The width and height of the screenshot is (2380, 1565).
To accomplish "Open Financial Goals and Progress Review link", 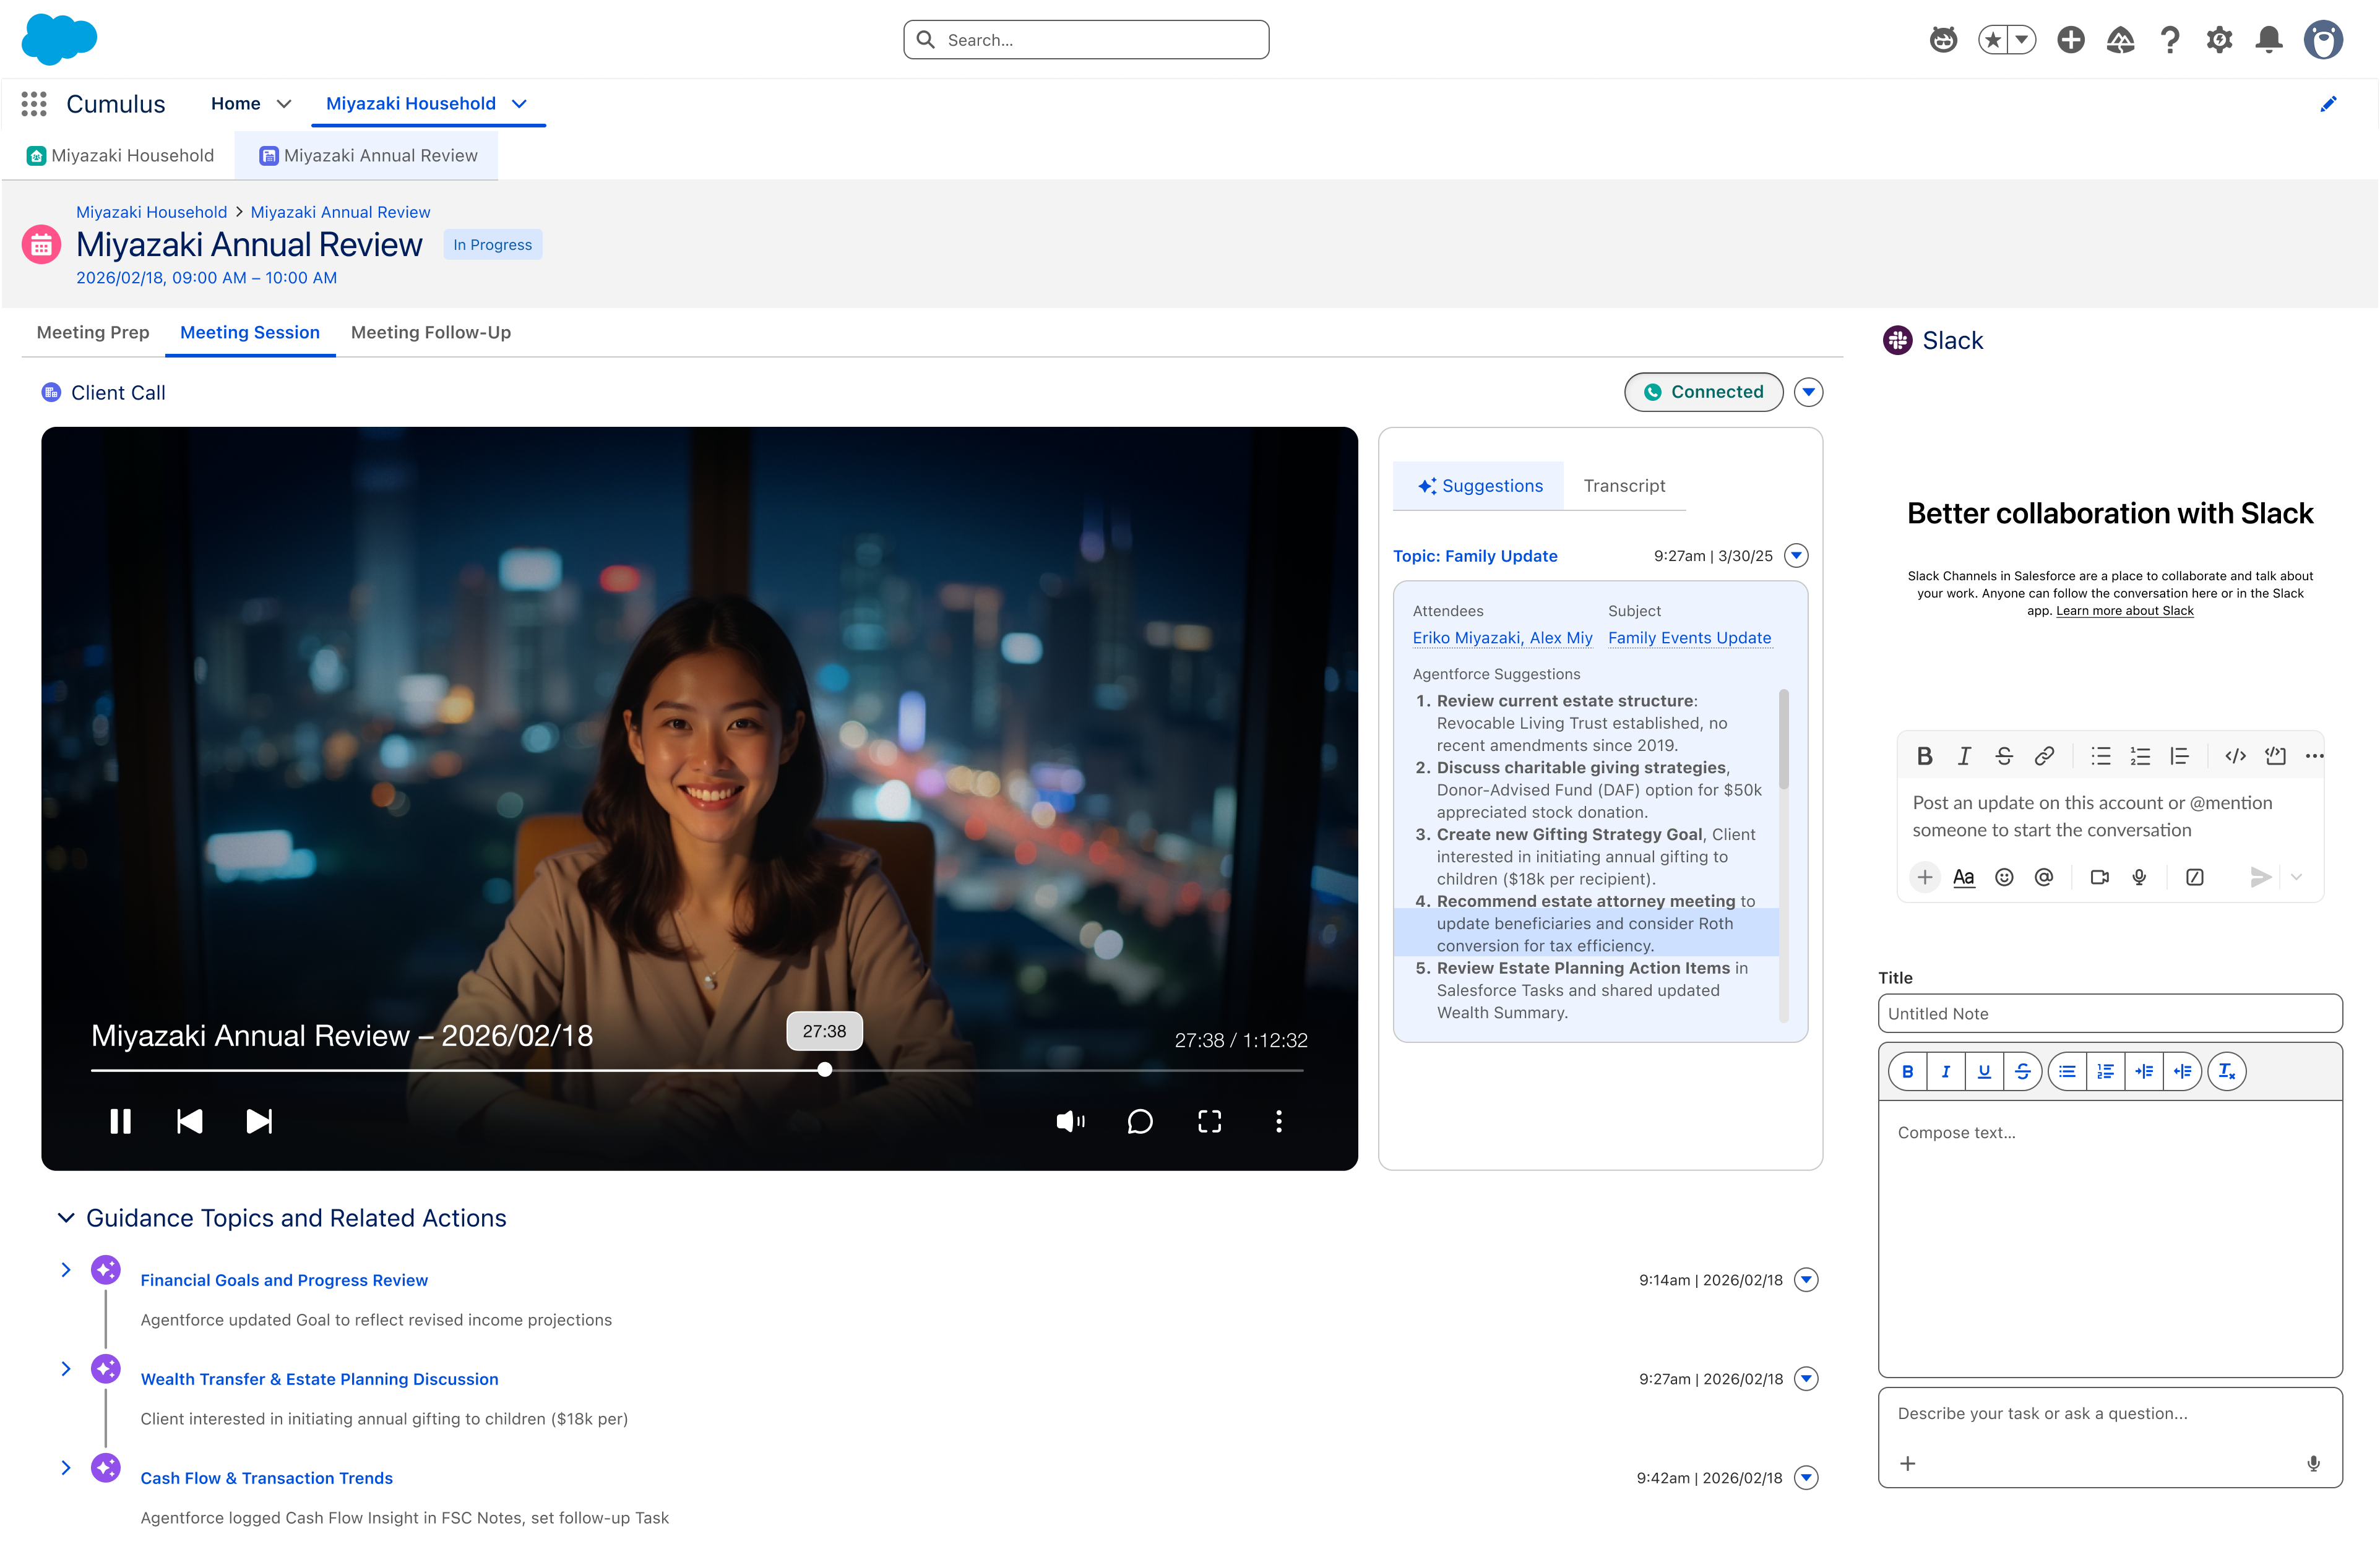I will [x=284, y=1279].
